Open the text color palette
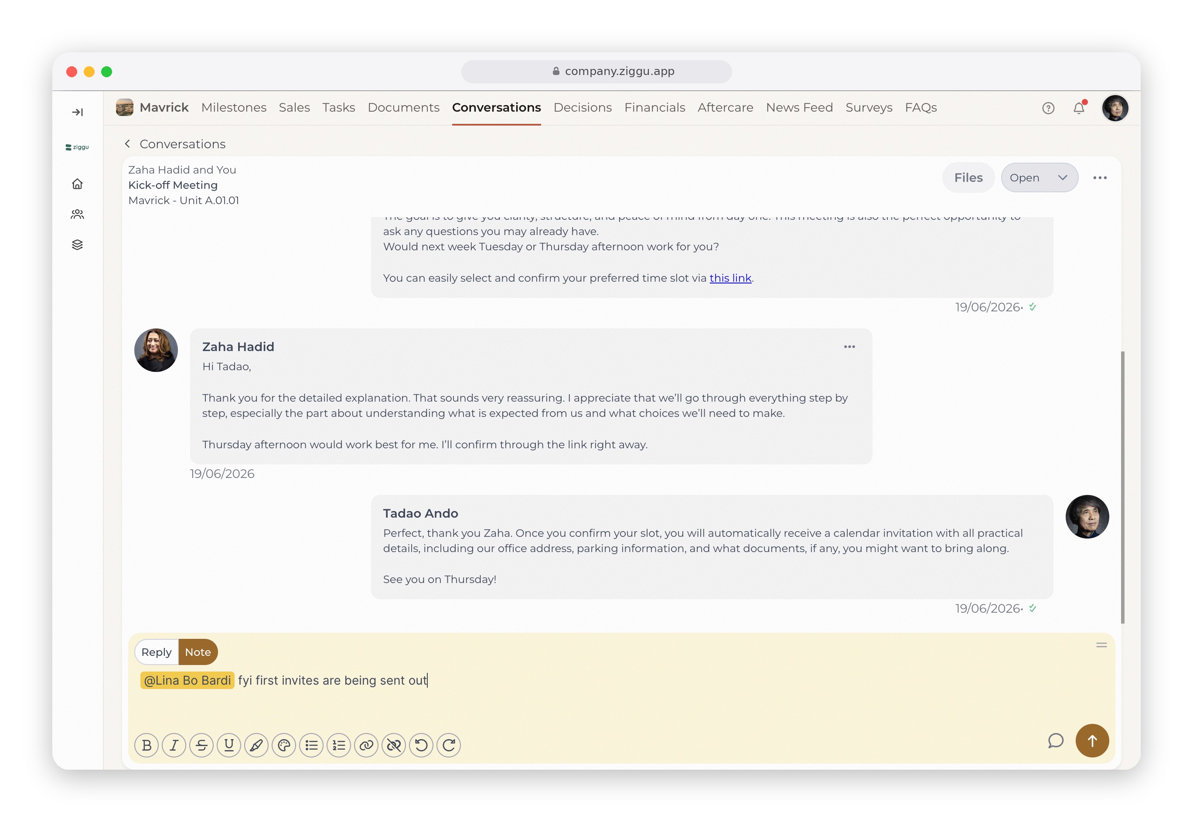Screen dimensions: 1193x822 [x=284, y=745]
